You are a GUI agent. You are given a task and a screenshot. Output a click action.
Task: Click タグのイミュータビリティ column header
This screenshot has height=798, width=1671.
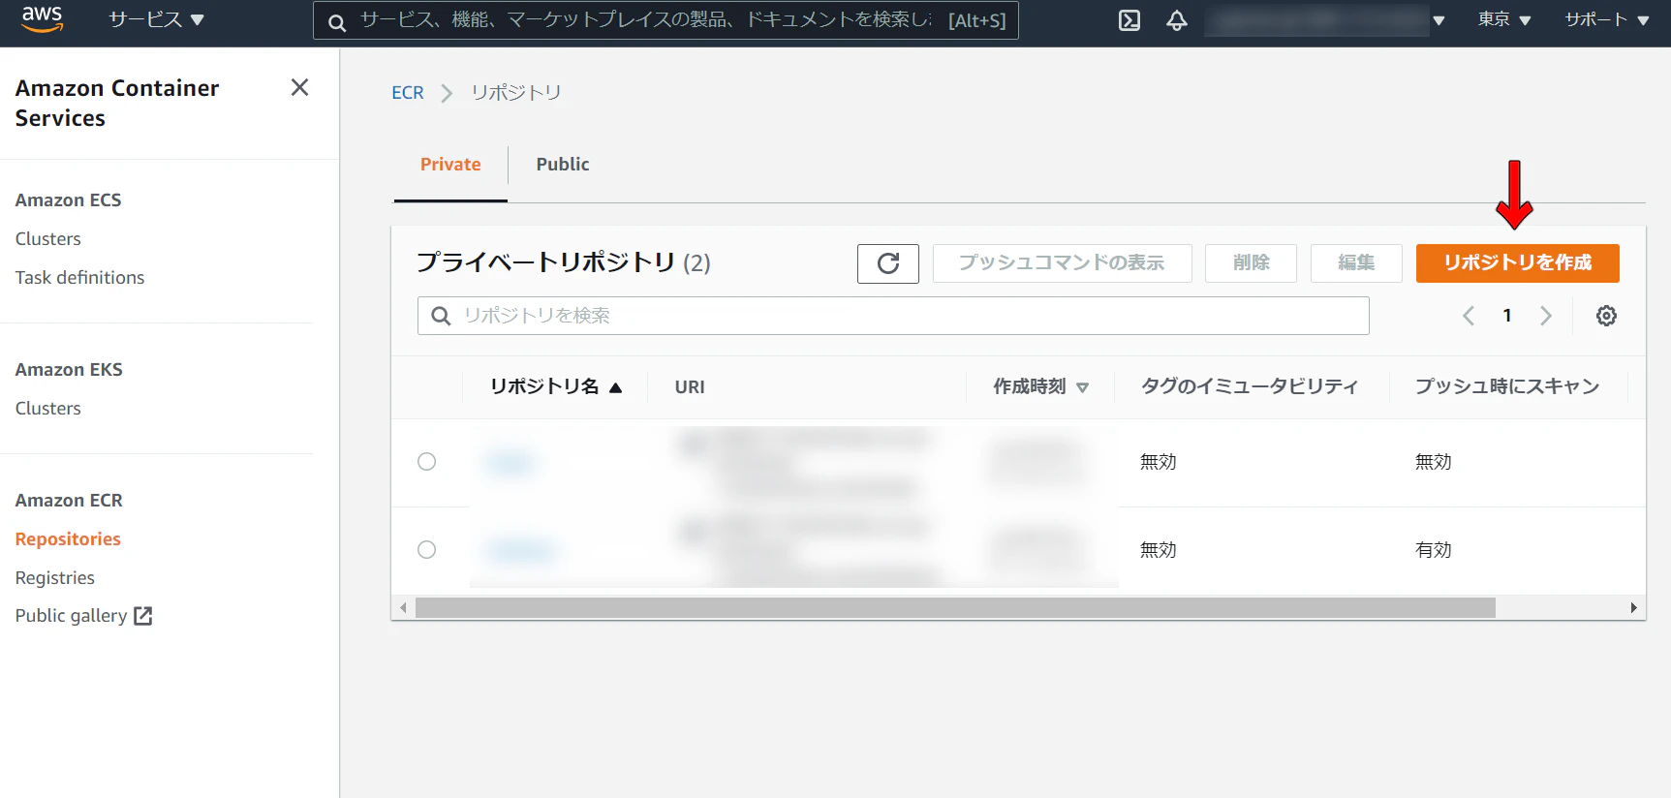[1250, 386]
